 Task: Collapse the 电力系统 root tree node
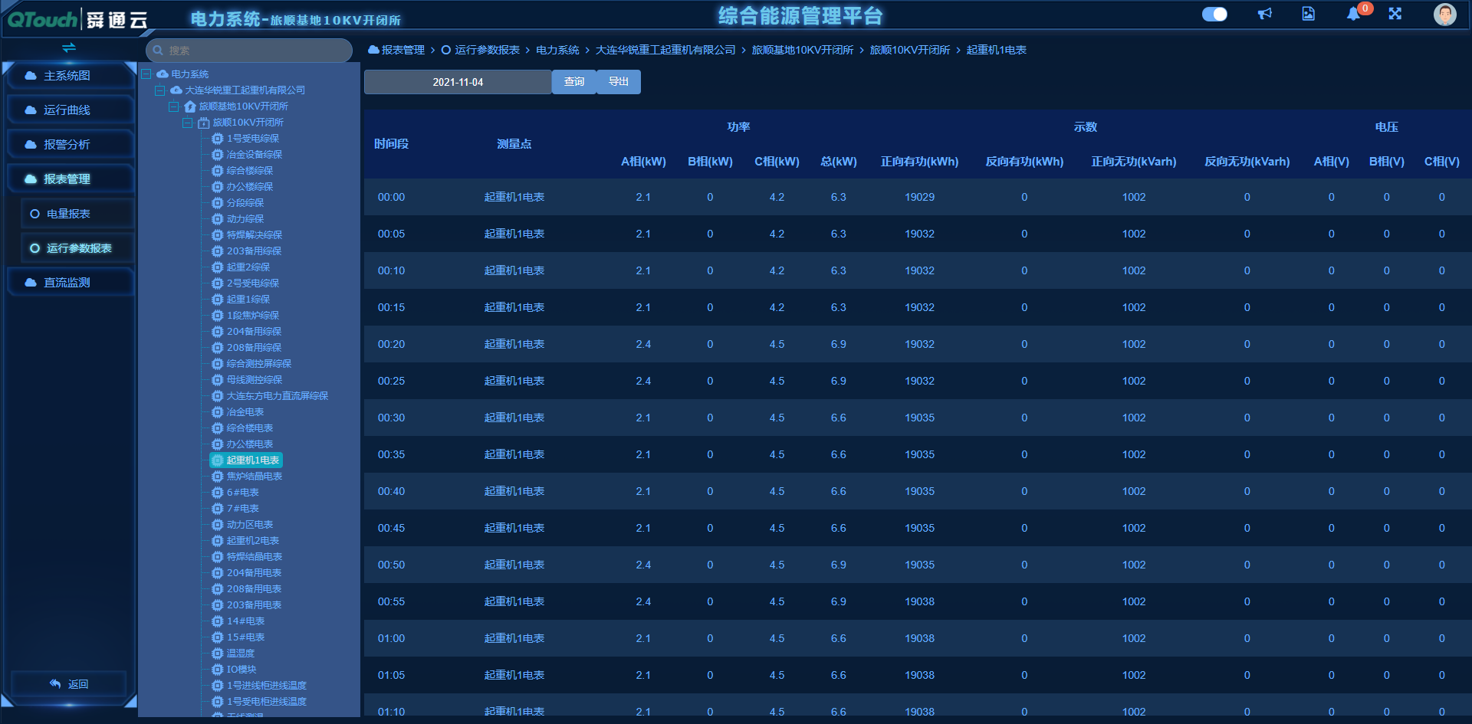[146, 74]
